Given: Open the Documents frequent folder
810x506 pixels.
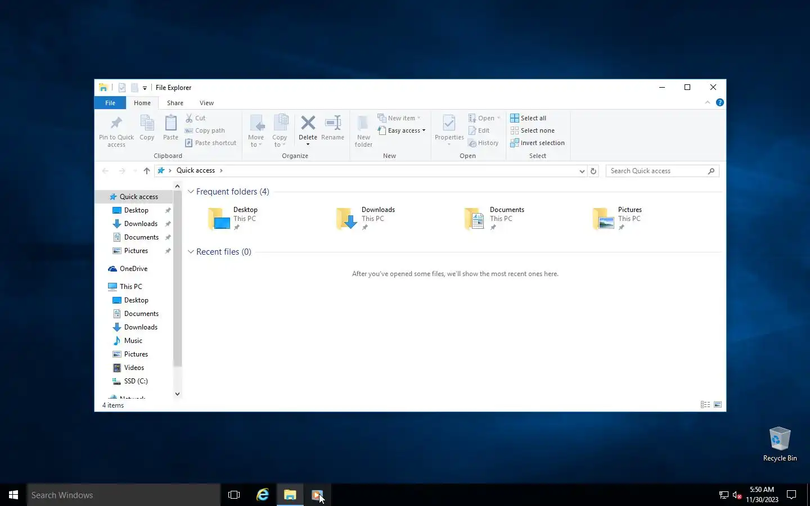Looking at the screenshot, I should [494, 218].
